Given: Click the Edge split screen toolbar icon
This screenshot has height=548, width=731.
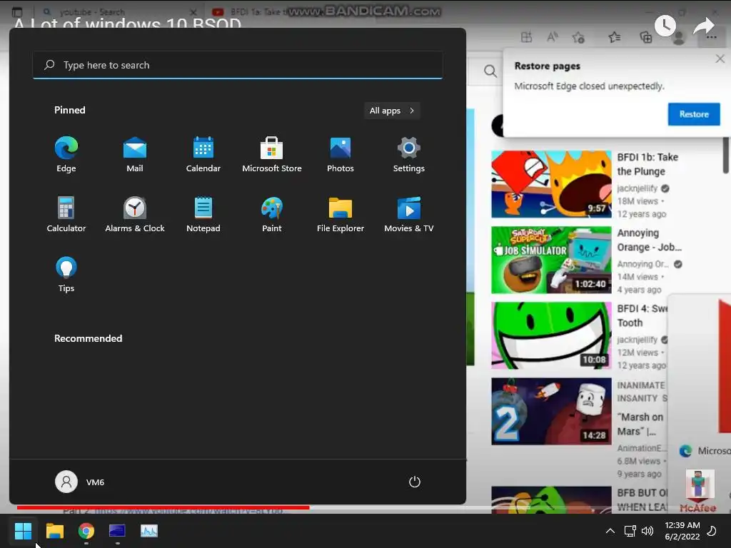Looking at the screenshot, I should click(x=526, y=37).
